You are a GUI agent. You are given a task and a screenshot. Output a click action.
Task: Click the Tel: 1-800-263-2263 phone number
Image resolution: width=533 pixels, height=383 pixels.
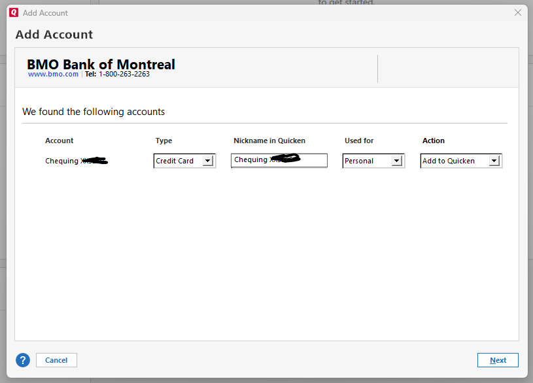(117, 74)
